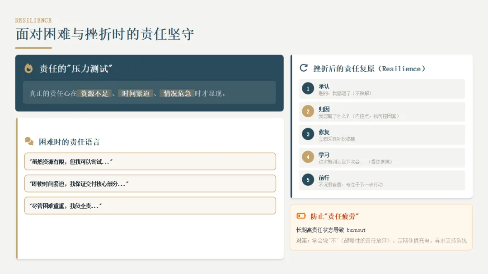Click the gold underline bar below title
Screen dimensions: 488x274
[x=33, y=48]
